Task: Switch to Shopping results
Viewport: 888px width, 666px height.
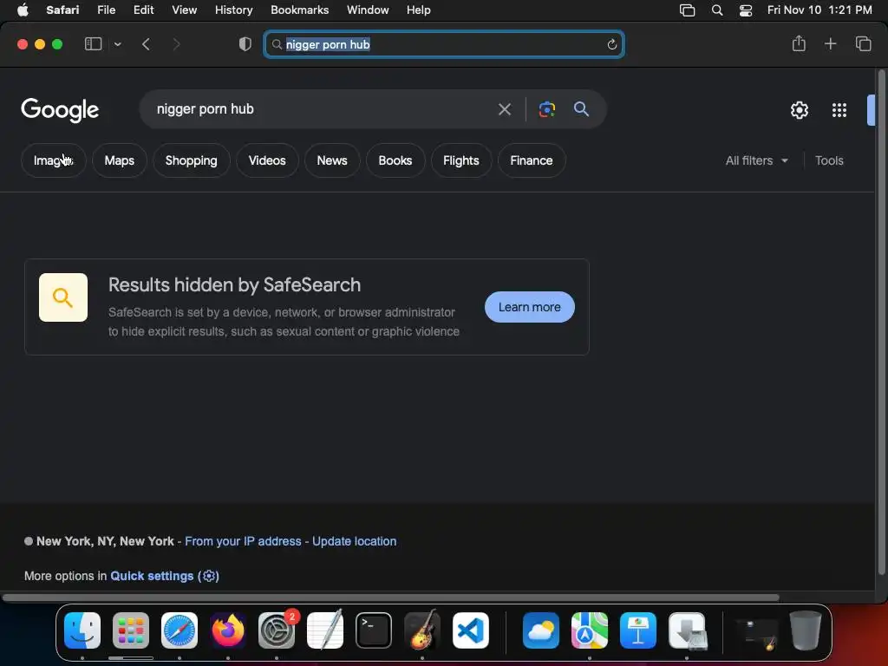Action: (191, 160)
